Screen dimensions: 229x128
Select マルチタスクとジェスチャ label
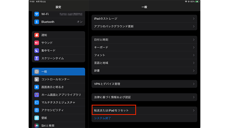[58, 103]
